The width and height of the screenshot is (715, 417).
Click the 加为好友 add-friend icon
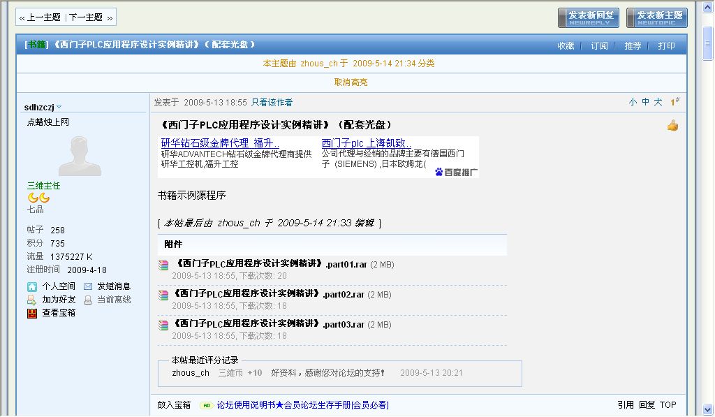coord(31,300)
